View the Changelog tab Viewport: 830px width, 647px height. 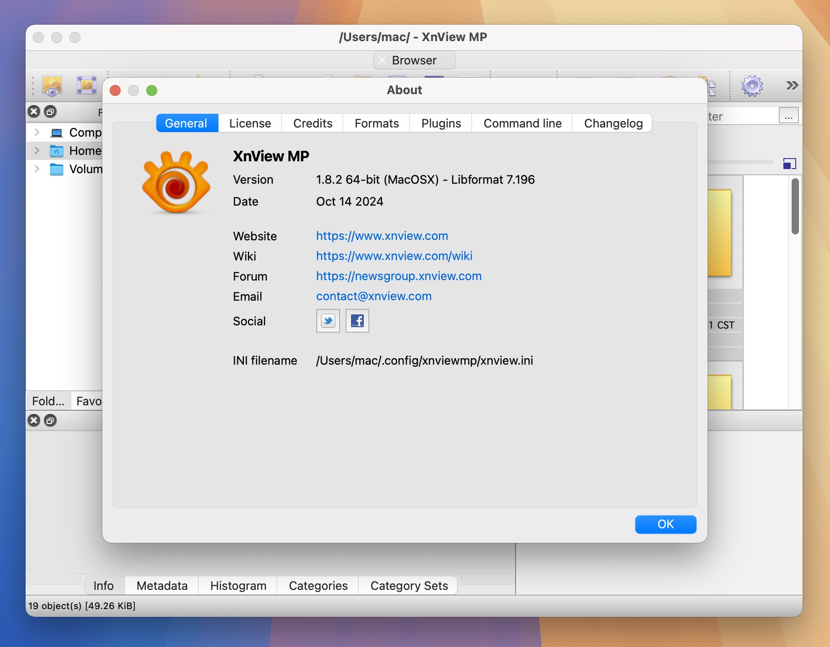pyautogui.click(x=613, y=123)
